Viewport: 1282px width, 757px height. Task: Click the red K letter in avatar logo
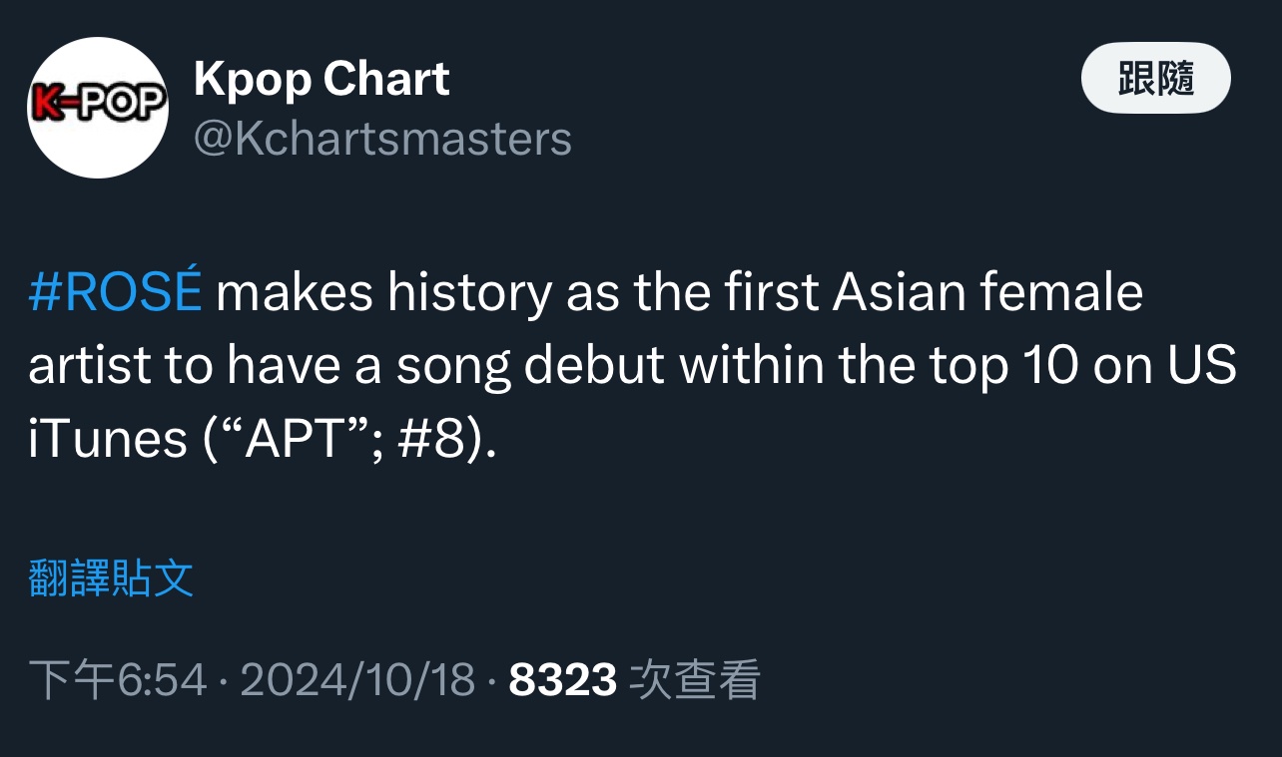click(x=47, y=105)
